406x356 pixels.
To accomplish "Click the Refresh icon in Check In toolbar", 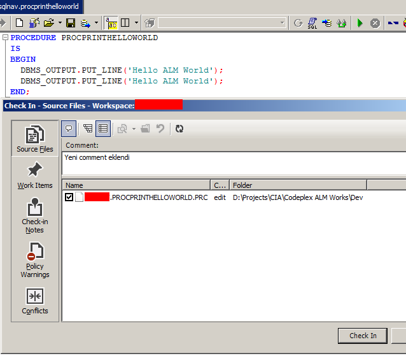I will (x=179, y=129).
